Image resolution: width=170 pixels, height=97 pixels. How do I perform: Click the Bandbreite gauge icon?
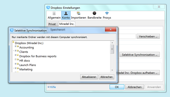point(95,13)
